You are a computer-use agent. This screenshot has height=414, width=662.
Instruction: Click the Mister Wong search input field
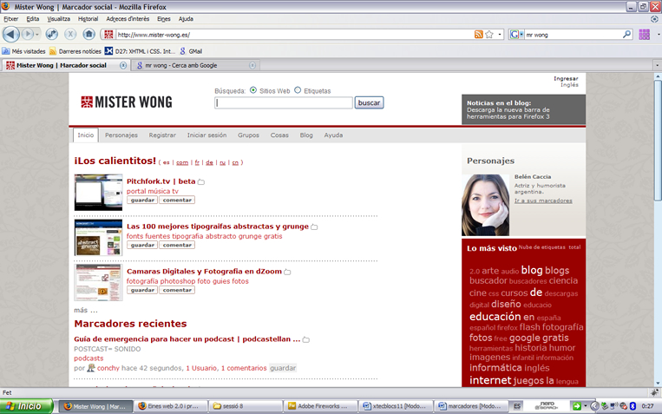(x=284, y=102)
